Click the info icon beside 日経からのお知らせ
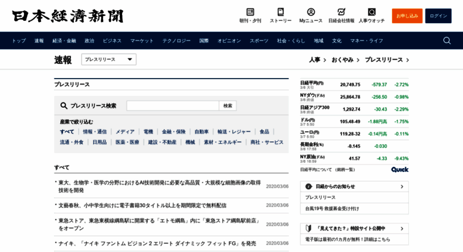The image size is (463, 252). coord(309,186)
